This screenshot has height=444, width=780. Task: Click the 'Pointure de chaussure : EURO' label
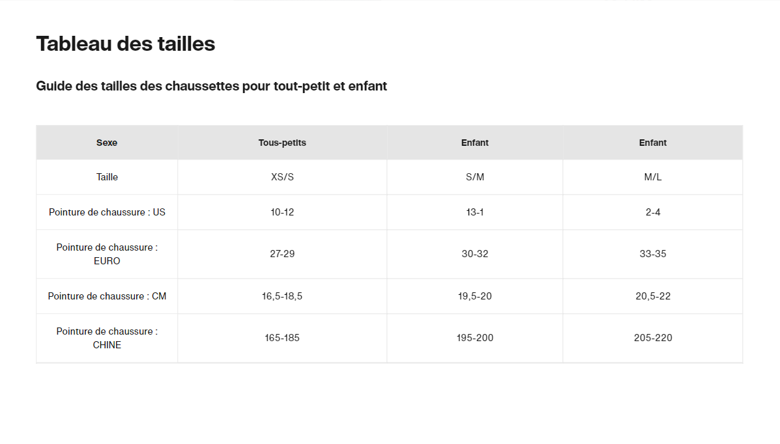click(107, 254)
